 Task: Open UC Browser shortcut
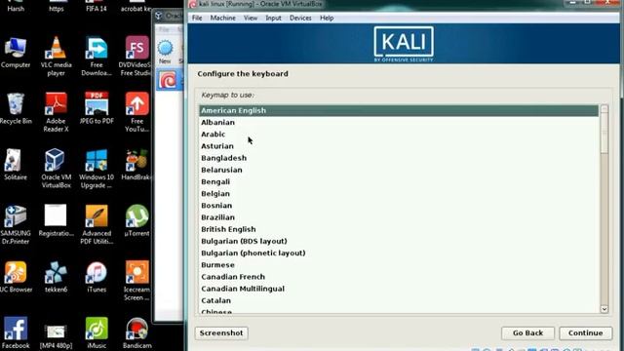coord(16,277)
